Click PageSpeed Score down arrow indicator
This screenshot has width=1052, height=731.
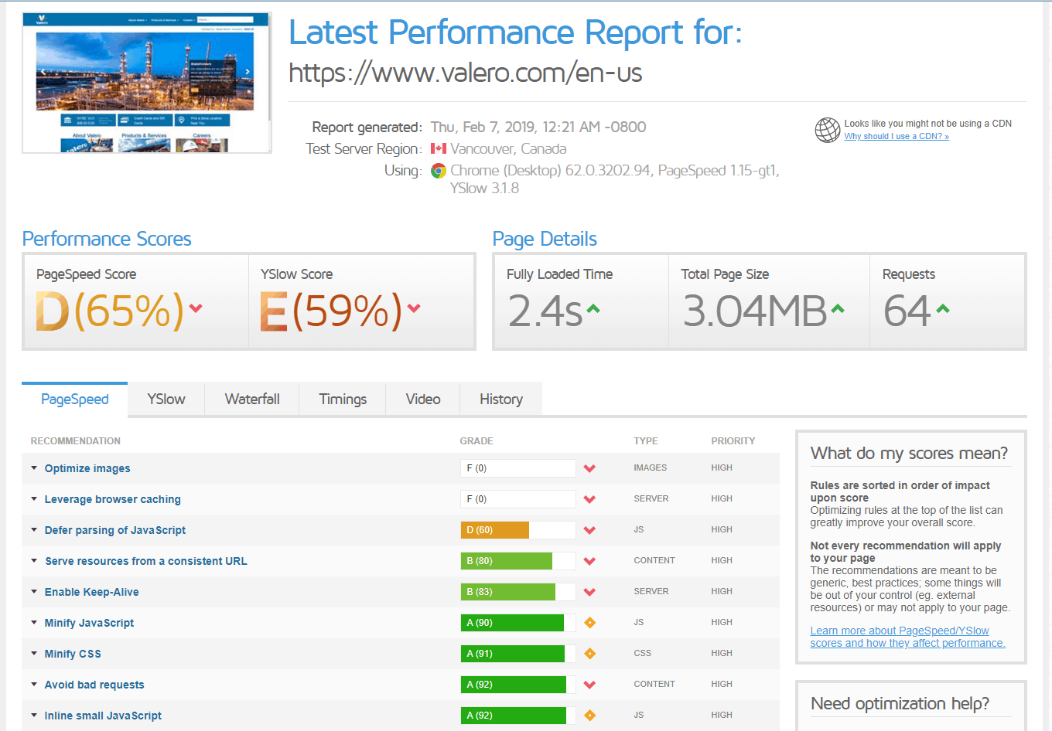tap(196, 308)
